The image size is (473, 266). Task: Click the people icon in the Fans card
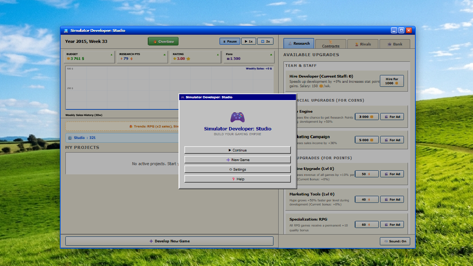click(x=228, y=58)
